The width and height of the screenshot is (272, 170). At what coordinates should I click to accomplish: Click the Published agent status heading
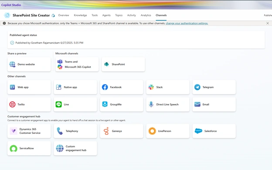[x=23, y=35]
